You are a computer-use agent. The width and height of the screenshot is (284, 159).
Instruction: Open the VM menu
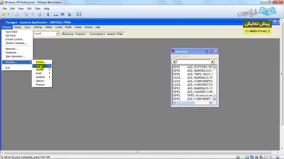(x=29, y=9)
